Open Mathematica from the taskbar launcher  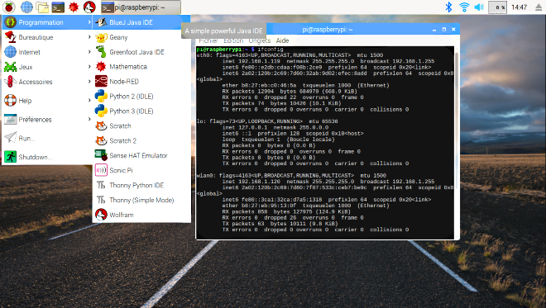click(x=74, y=7)
